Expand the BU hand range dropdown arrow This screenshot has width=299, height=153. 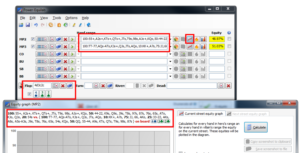[x=170, y=62]
